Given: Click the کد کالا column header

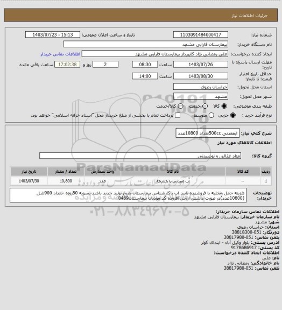Looking at the screenshot, I should (x=243, y=172).
